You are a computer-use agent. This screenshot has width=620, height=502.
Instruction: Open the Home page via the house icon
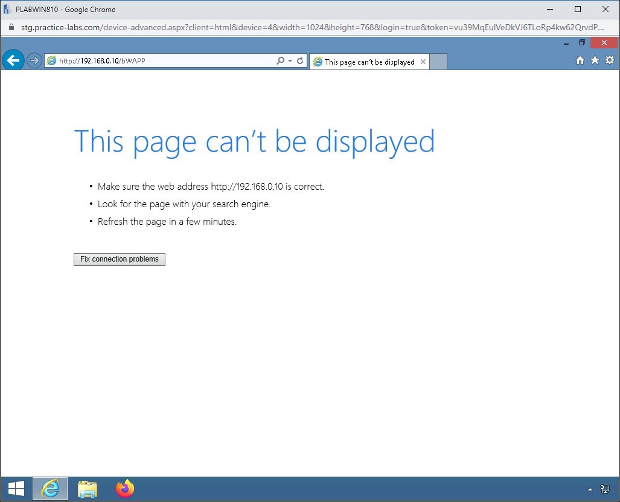click(580, 60)
